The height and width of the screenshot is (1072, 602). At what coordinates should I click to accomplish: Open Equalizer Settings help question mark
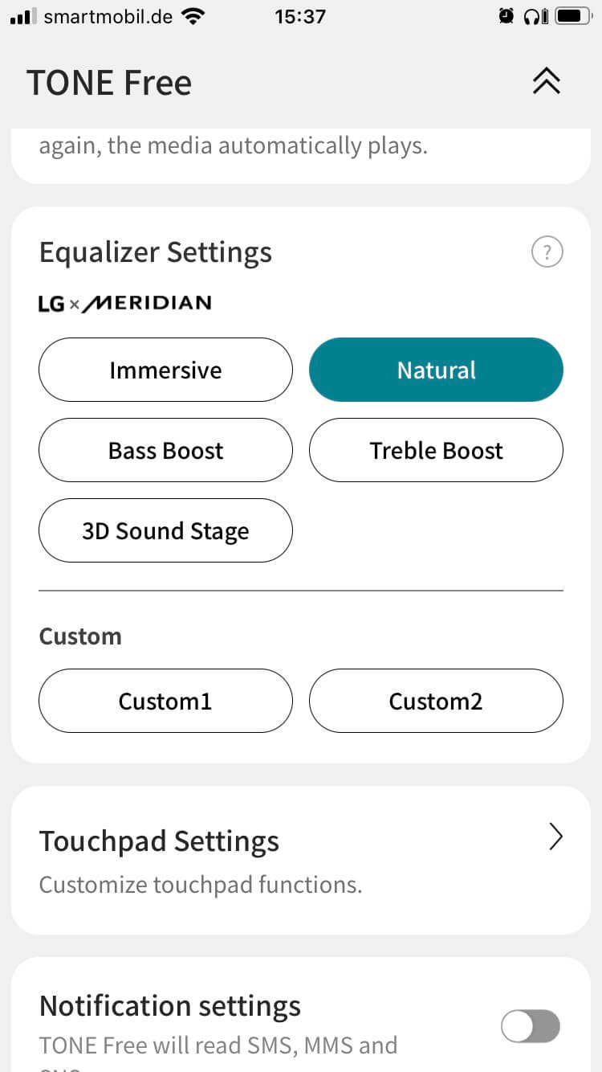547,253
